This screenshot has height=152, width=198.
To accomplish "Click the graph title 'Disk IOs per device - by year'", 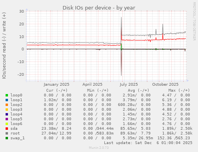I will [x=99, y=8].
